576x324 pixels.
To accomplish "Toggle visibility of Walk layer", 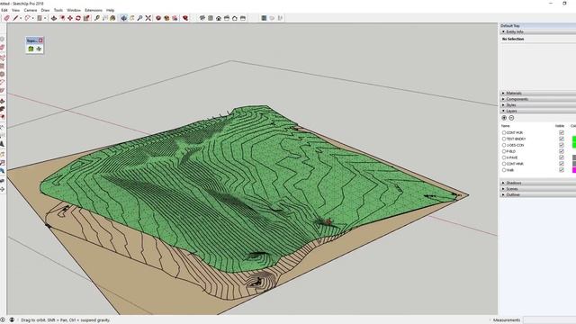I will [x=562, y=170].
